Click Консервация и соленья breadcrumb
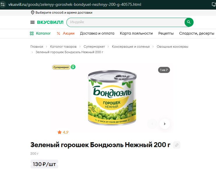The width and height of the screenshot is (216, 173). [x=131, y=47]
